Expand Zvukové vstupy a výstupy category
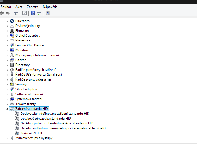This screenshot has width=197, height=144. click(x=7, y=138)
